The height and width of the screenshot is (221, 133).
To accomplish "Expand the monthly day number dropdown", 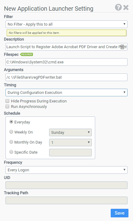I will [70, 142].
